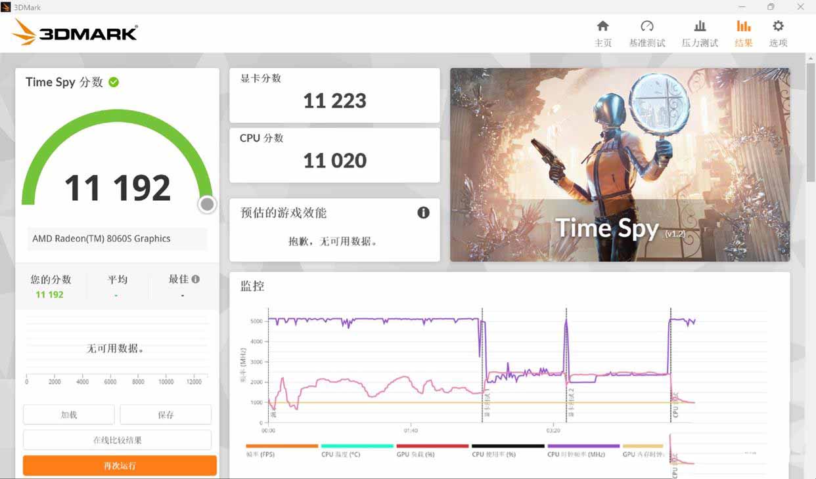Switch to the 平均 column
This screenshot has height=479, width=816.
point(117,279)
